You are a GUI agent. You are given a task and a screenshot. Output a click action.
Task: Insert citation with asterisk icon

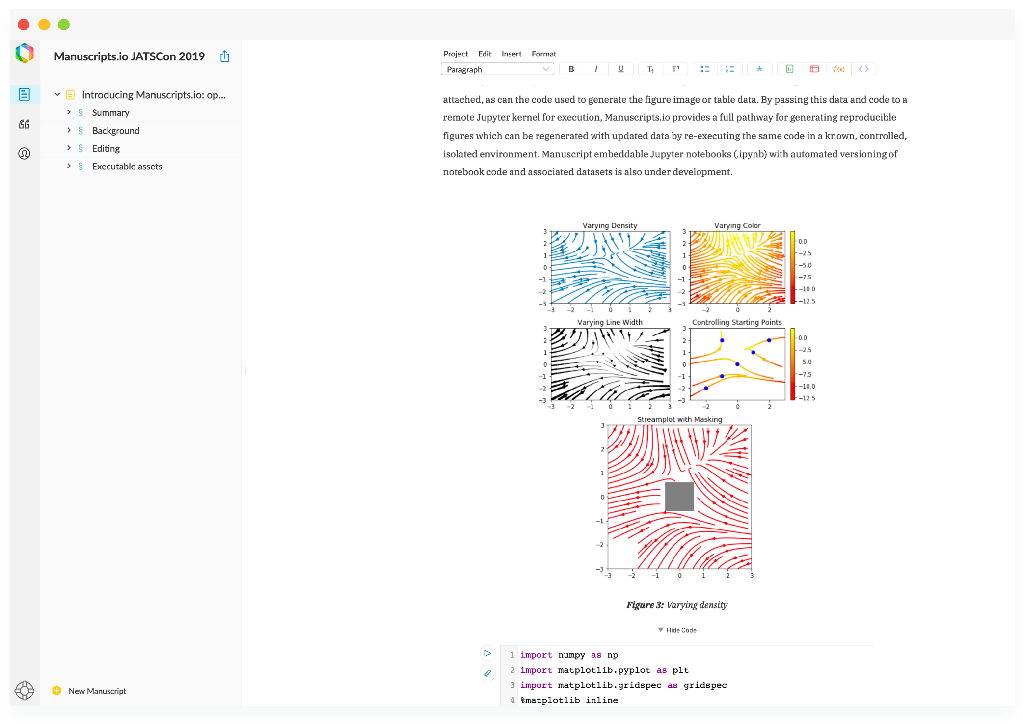click(759, 69)
